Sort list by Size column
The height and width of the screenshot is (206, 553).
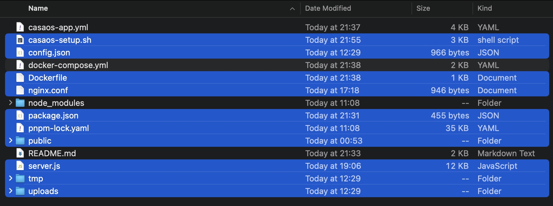pyautogui.click(x=423, y=9)
